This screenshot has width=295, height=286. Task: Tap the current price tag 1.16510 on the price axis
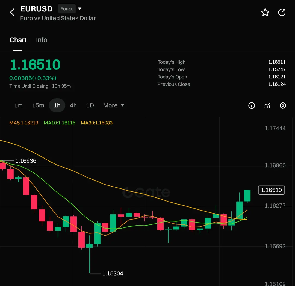pyautogui.click(x=272, y=190)
